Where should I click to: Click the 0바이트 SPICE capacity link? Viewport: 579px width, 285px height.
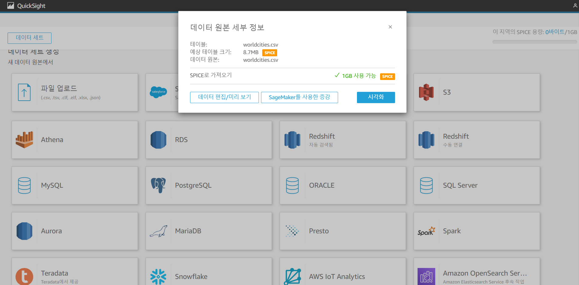pyautogui.click(x=555, y=32)
